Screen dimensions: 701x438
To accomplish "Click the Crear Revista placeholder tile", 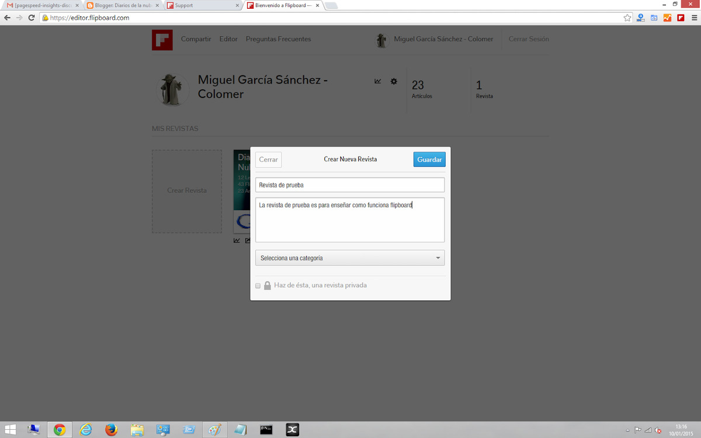I will 187,190.
